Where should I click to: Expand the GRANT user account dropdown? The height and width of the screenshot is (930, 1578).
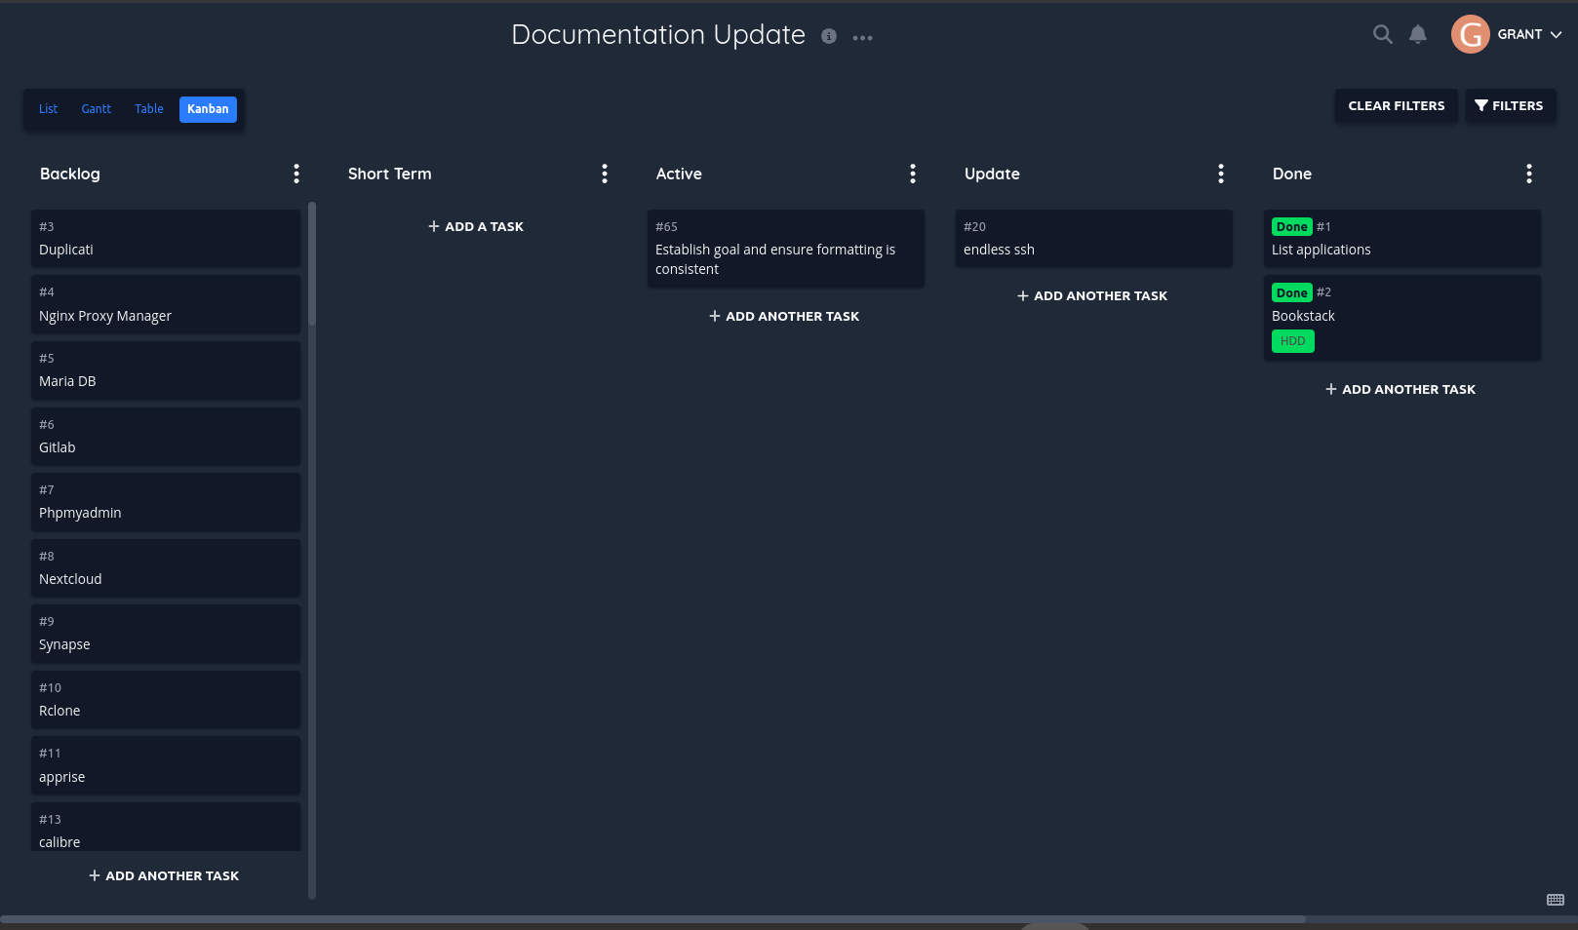[1528, 34]
